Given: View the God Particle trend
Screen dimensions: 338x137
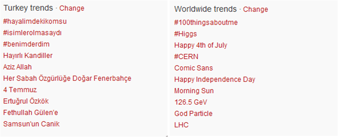Looking at the screenshot, I should coord(193,114).
